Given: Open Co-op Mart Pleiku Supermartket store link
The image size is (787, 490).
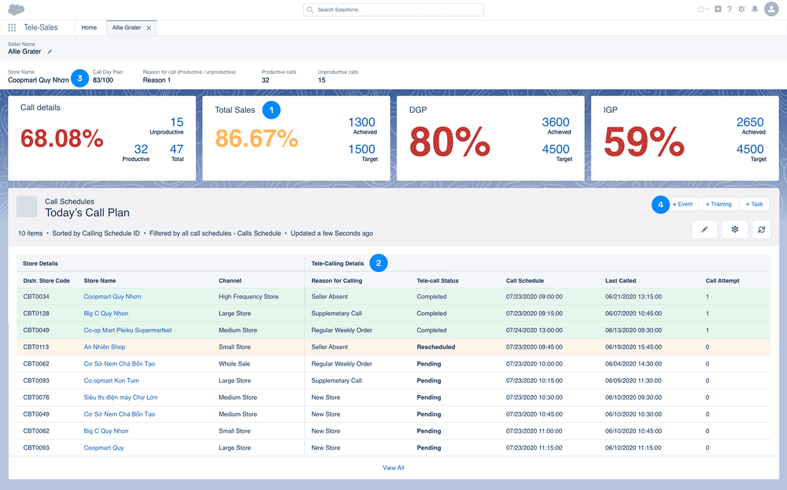Looking at the screenshot, I should [x=128, y=330].
